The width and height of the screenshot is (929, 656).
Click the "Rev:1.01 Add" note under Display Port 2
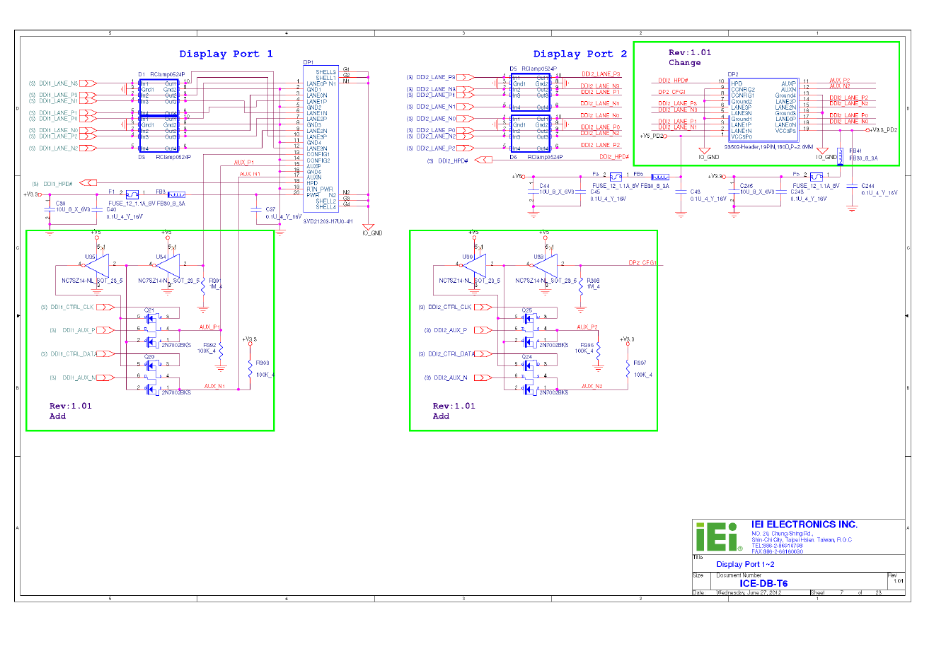click(x=454, y=411)
